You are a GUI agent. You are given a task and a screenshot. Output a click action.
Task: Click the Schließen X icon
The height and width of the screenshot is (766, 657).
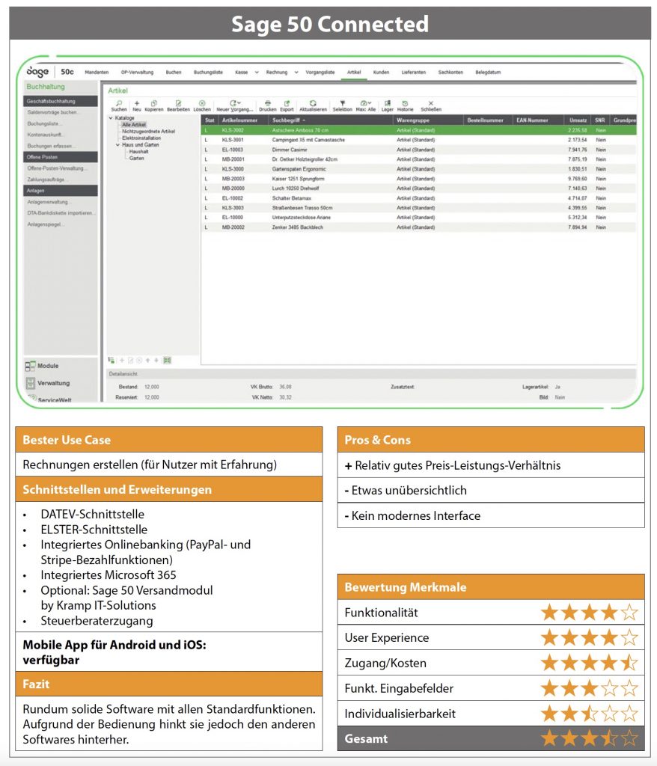coord(431,103)
